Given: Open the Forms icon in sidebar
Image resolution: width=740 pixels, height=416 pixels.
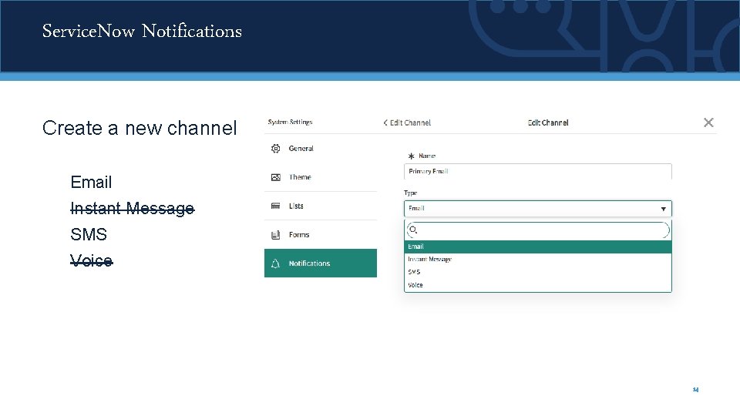Looking at the screenshot, I should (276, 235).
